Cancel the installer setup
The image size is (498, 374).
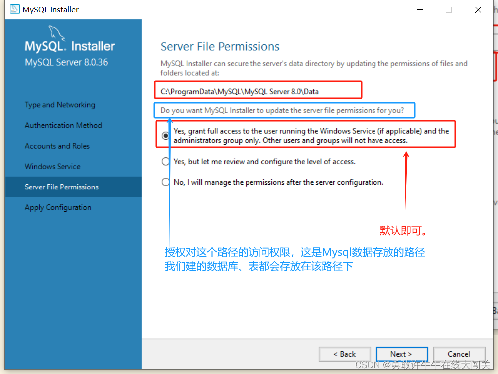(459, 354)
